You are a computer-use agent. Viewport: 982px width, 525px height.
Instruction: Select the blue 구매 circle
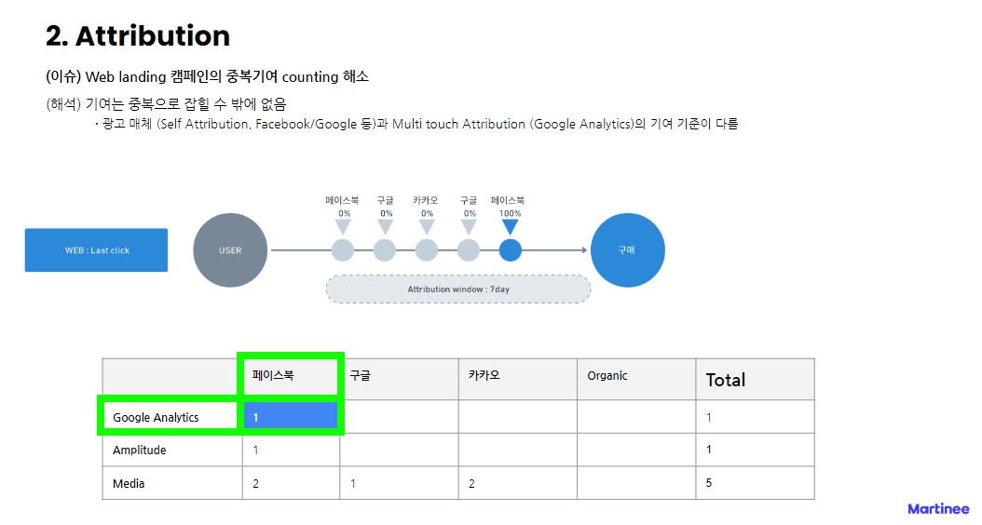click(628, 250)
